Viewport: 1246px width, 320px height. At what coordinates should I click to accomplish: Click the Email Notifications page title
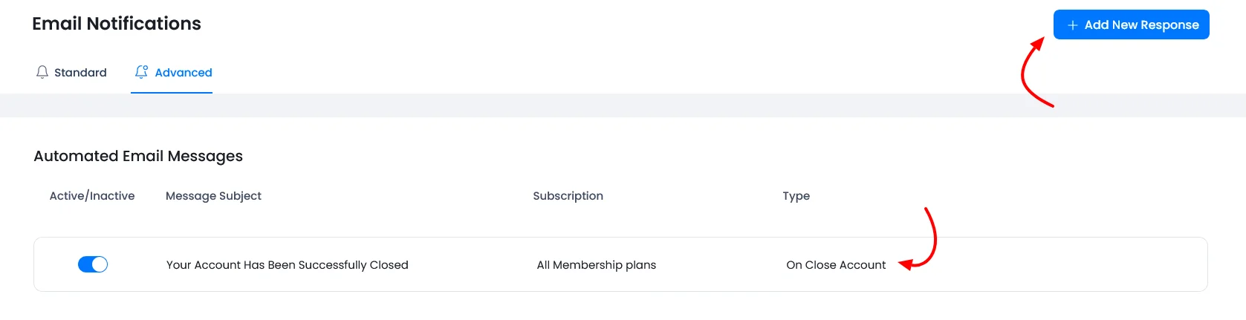point(117,24)
